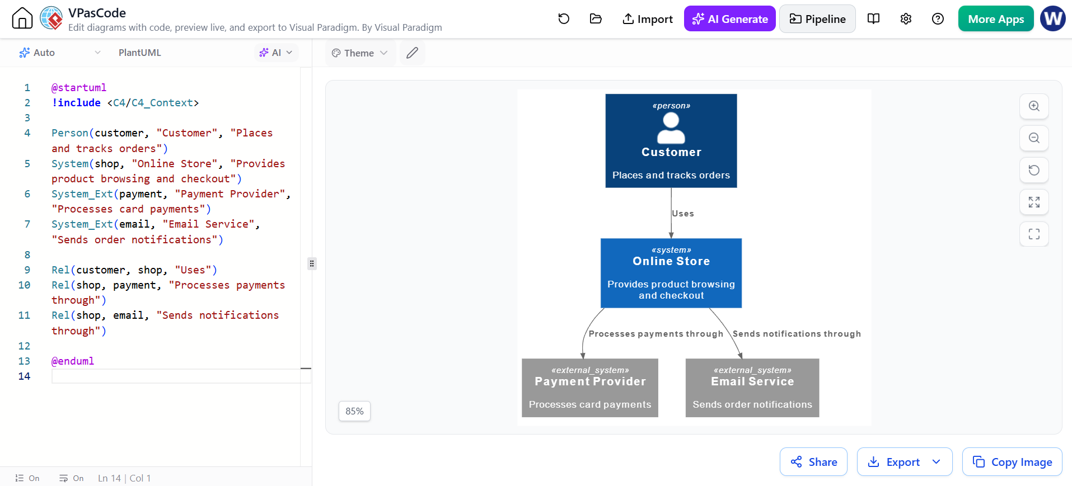
Task: Toggle line numbers On in status bar
Action: 27,478
